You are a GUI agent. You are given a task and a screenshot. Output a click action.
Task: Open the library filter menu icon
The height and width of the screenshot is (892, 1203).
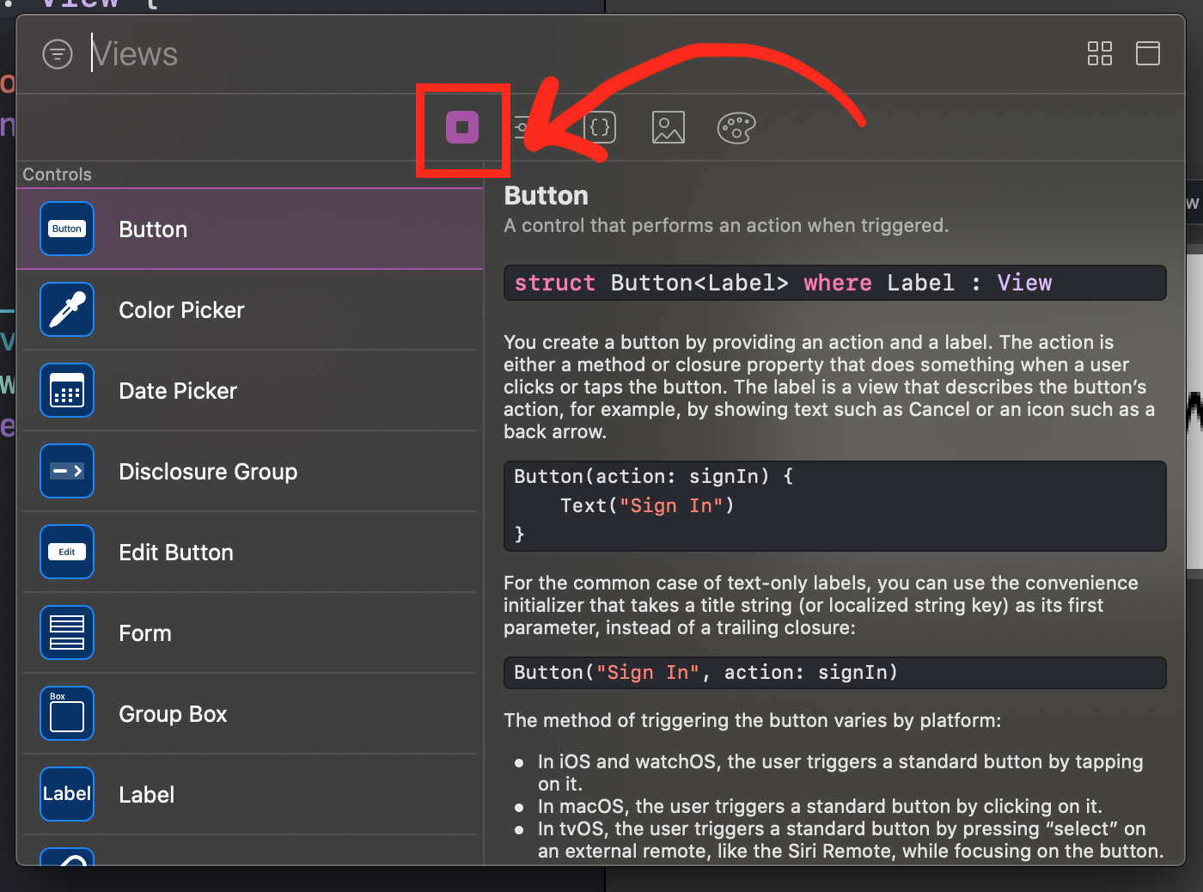coord(58,54)
